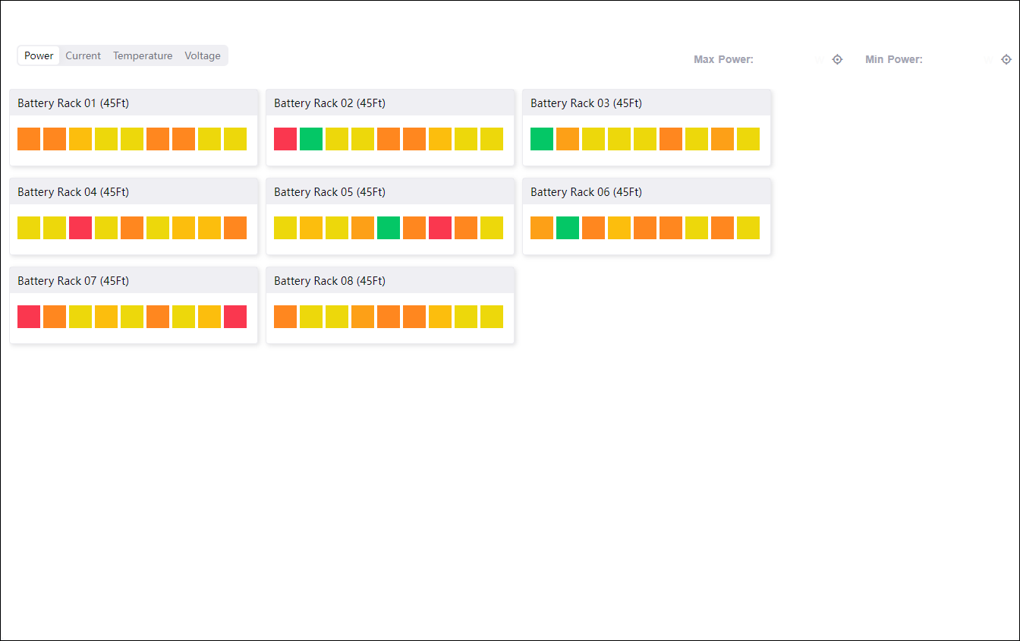Select the Current tab
1020x641 pixels.
point(83,55)
